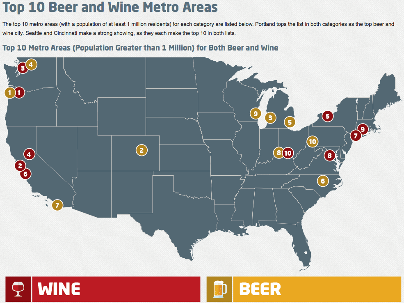Select gold beer marker 6 in North Carolina
This screenshot has width=404, height=303.
point(323,181)
